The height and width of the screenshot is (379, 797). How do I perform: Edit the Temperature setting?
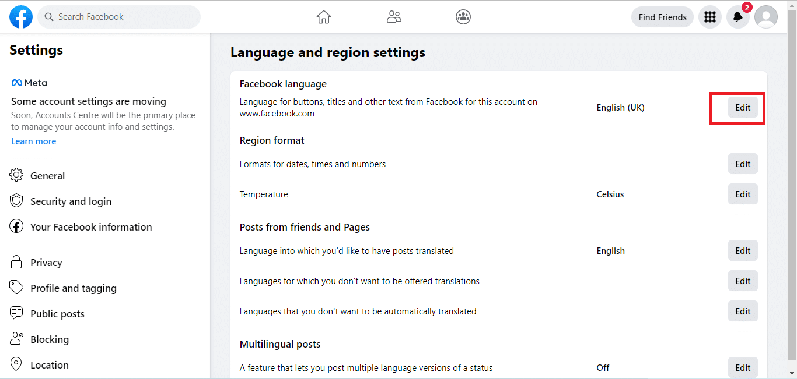click(x=743, y=194)
